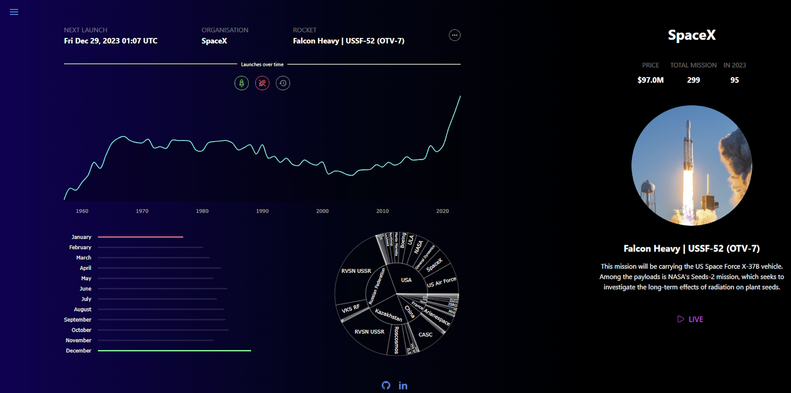Click the 2000 year axis label

click(322, 211)
